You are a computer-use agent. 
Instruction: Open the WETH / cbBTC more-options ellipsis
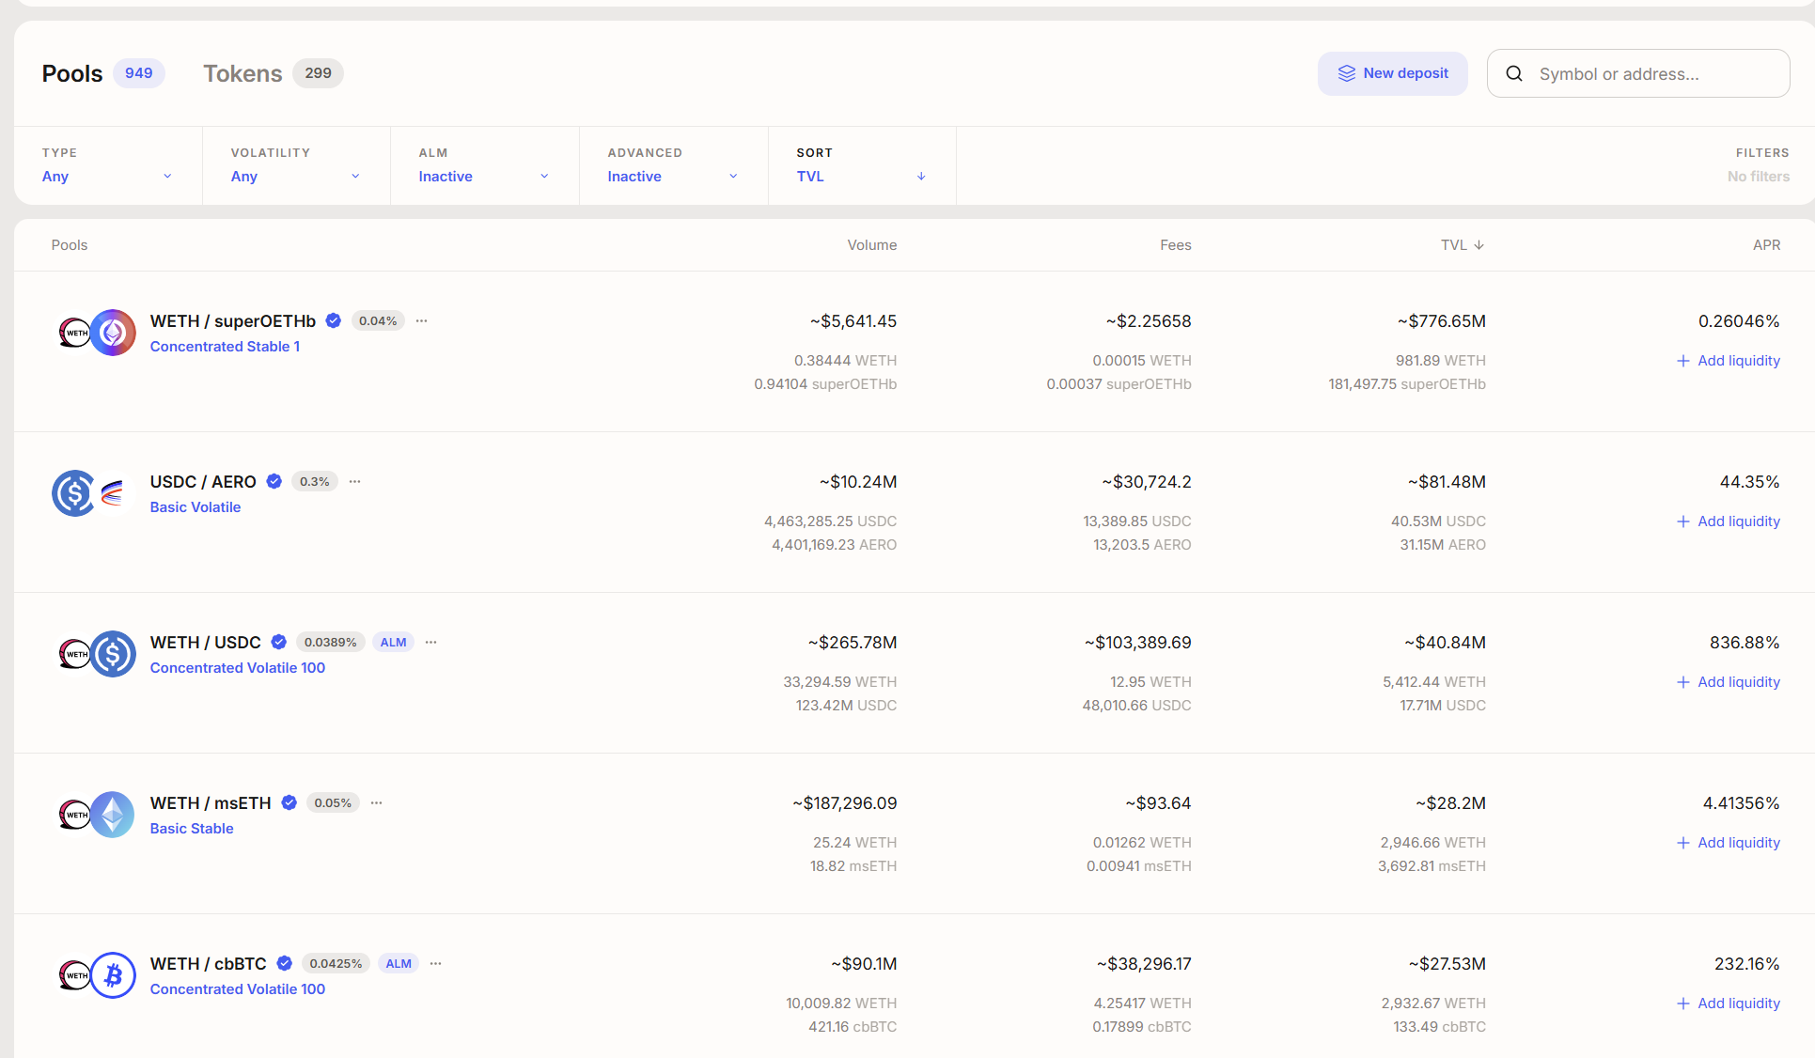436,963
